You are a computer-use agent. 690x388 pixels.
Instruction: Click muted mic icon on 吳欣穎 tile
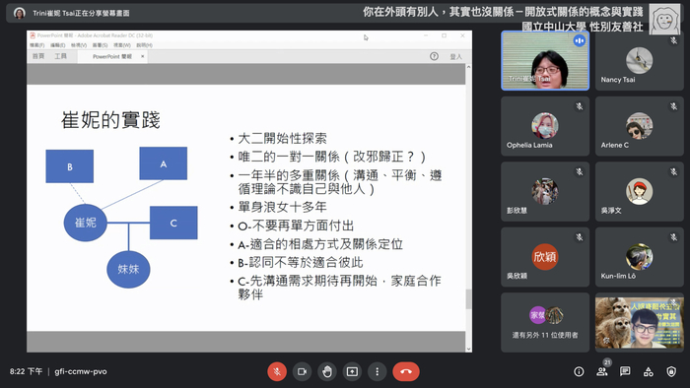click(x=580, y=237)
